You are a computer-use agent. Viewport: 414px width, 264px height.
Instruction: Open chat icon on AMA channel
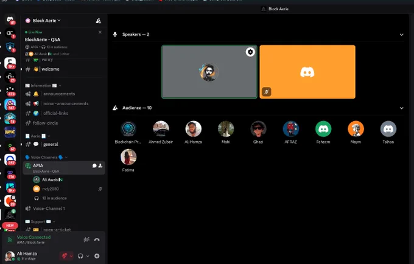pos(94,165)
